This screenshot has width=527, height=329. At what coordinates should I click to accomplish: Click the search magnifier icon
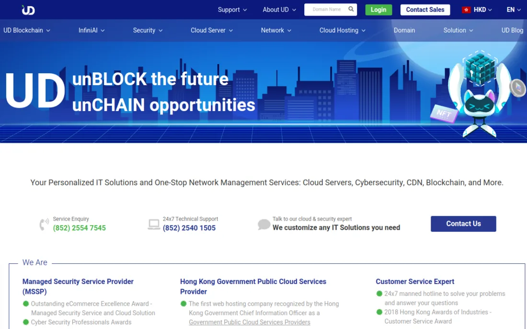(x=351, y=9)
